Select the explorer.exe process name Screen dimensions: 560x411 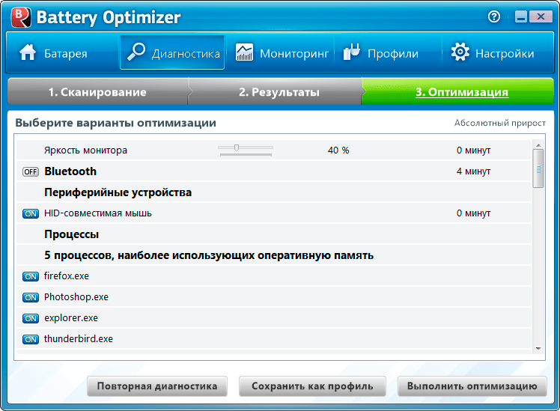pos(71,318)
